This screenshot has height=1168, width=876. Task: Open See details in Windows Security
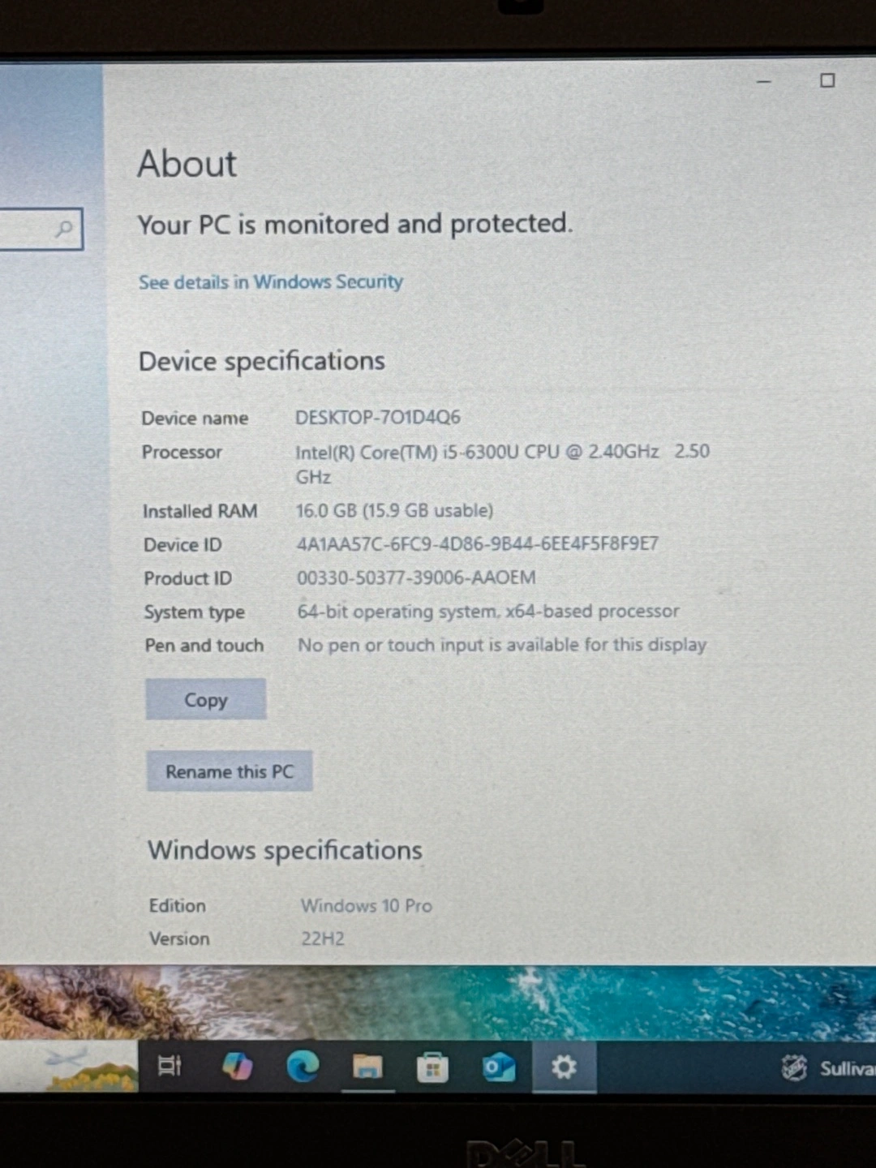270,282
